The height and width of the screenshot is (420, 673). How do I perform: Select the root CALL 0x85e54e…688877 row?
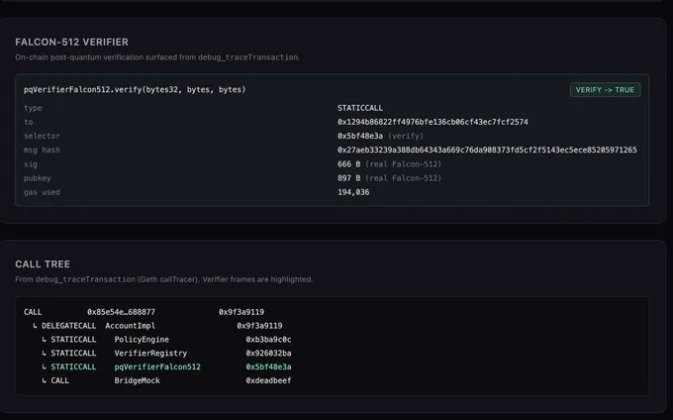pos(144,312)
